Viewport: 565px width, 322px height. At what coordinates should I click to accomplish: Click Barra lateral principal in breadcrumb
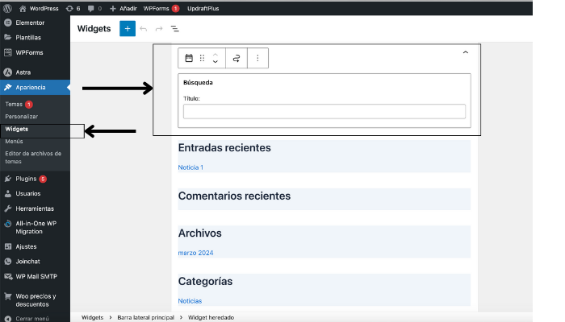tap(146, 317)
